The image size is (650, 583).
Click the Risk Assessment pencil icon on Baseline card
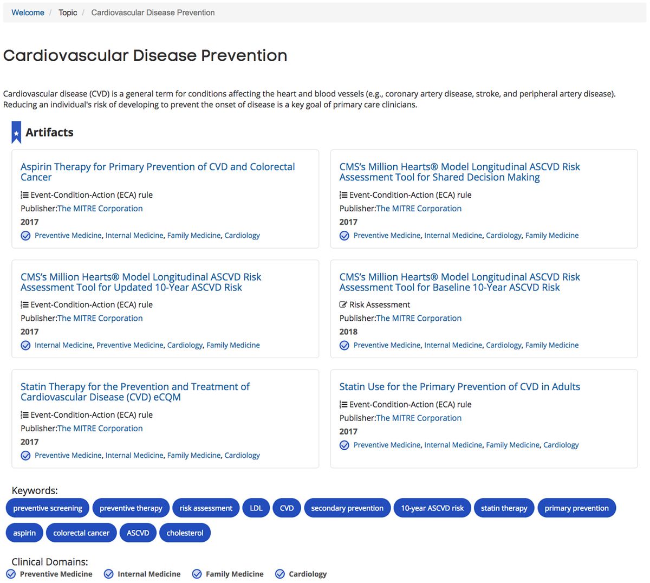(x=343, y=305)
